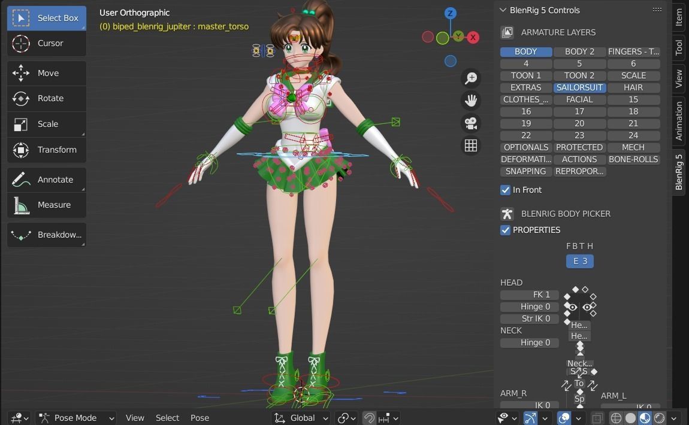
Task: Switch to the Tool sidebar tab
Action: [x=679, y=47]
